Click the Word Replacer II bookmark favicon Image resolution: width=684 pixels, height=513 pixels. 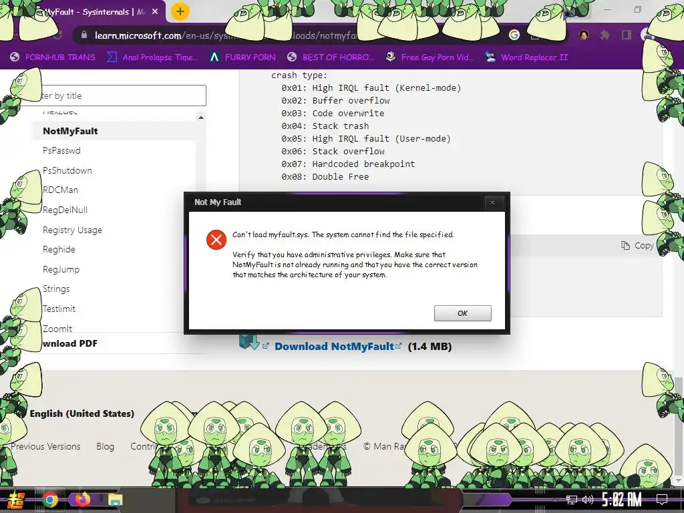[490, 57]
